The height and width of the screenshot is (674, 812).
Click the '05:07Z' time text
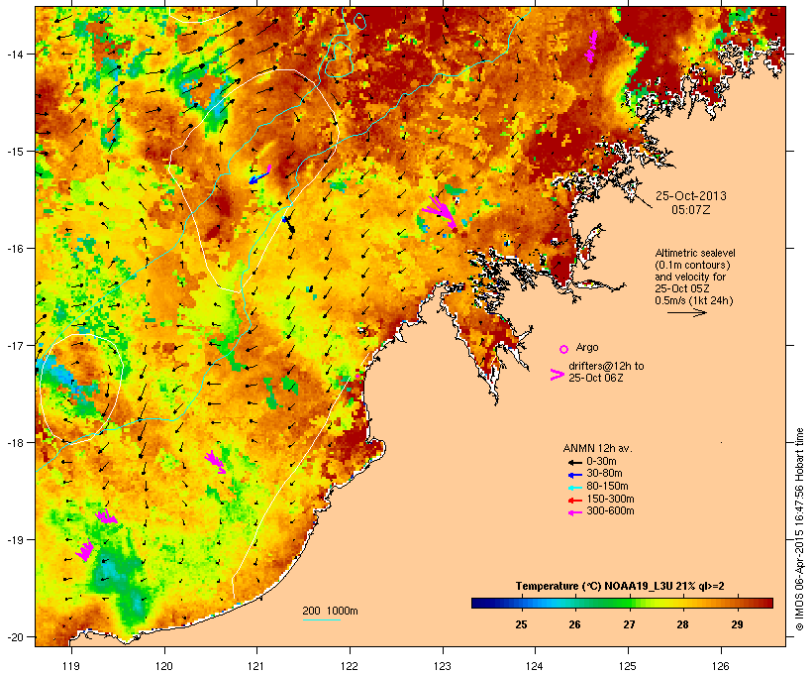pyautogui.click(x=691, y=210)
